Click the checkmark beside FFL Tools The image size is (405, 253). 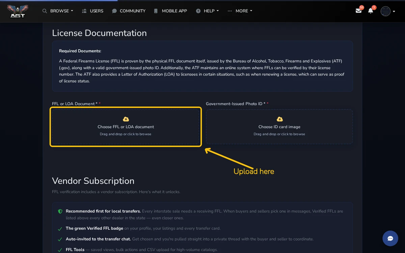60,250
